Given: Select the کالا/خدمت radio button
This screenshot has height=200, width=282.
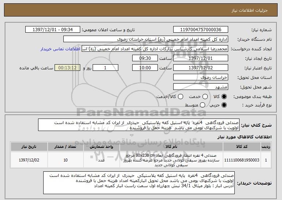Looking at the screenshot, I should click(181, 97).
